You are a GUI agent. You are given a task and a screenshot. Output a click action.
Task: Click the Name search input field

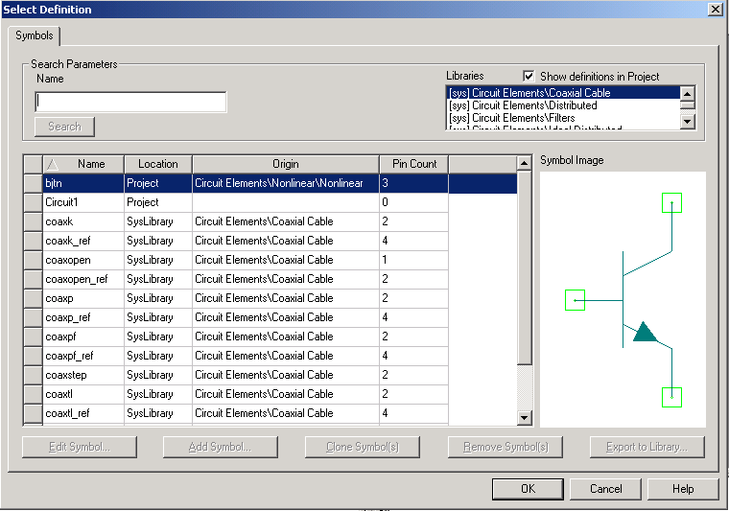click(130, 102)
